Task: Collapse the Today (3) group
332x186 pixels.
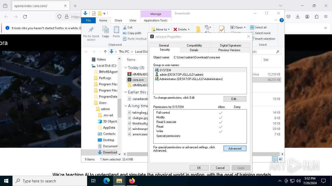Action: coord(126,68)
